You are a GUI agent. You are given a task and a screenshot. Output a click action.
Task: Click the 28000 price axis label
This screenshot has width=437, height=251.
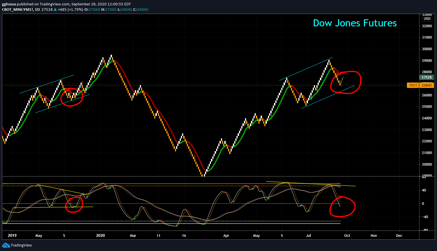pos(427,72)
